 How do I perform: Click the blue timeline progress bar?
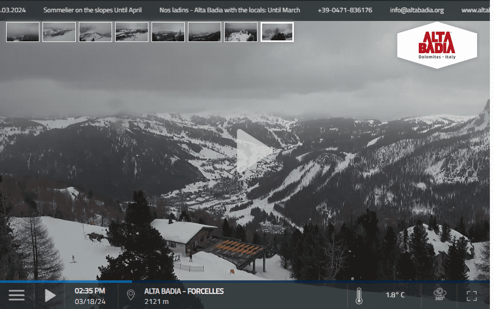66,281
